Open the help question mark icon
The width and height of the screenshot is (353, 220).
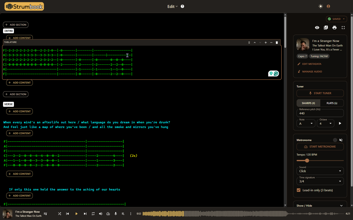[x=182, y=6]
